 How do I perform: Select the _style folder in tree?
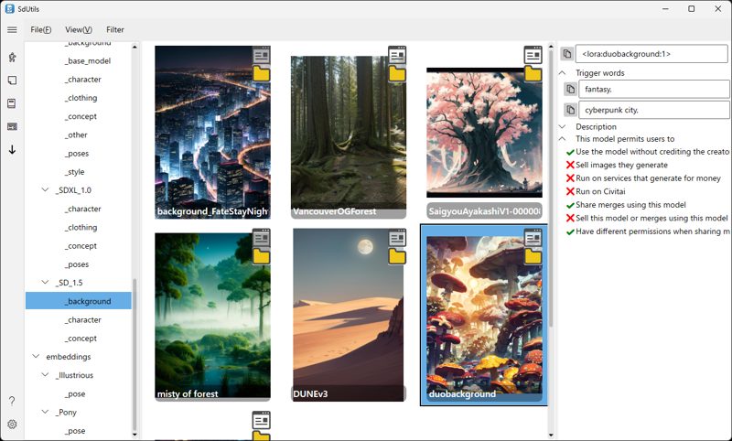pyautogui.click(x=75, y=172)
